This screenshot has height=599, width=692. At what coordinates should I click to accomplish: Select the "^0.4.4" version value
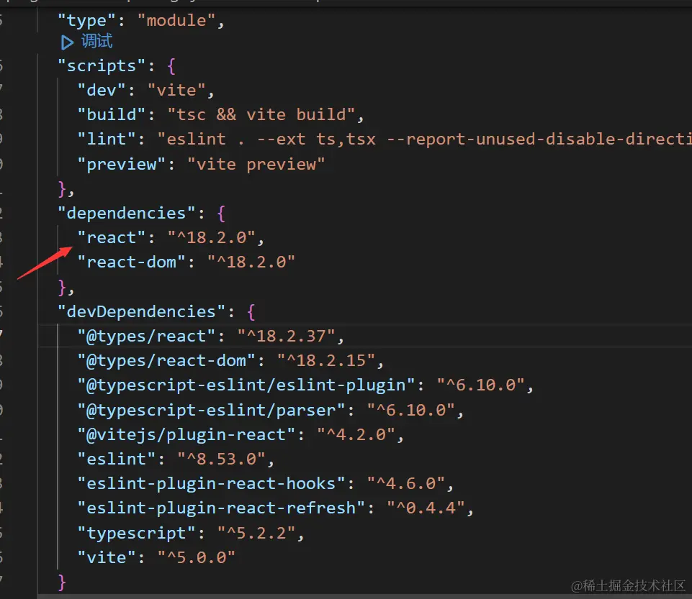coord(426,508)
